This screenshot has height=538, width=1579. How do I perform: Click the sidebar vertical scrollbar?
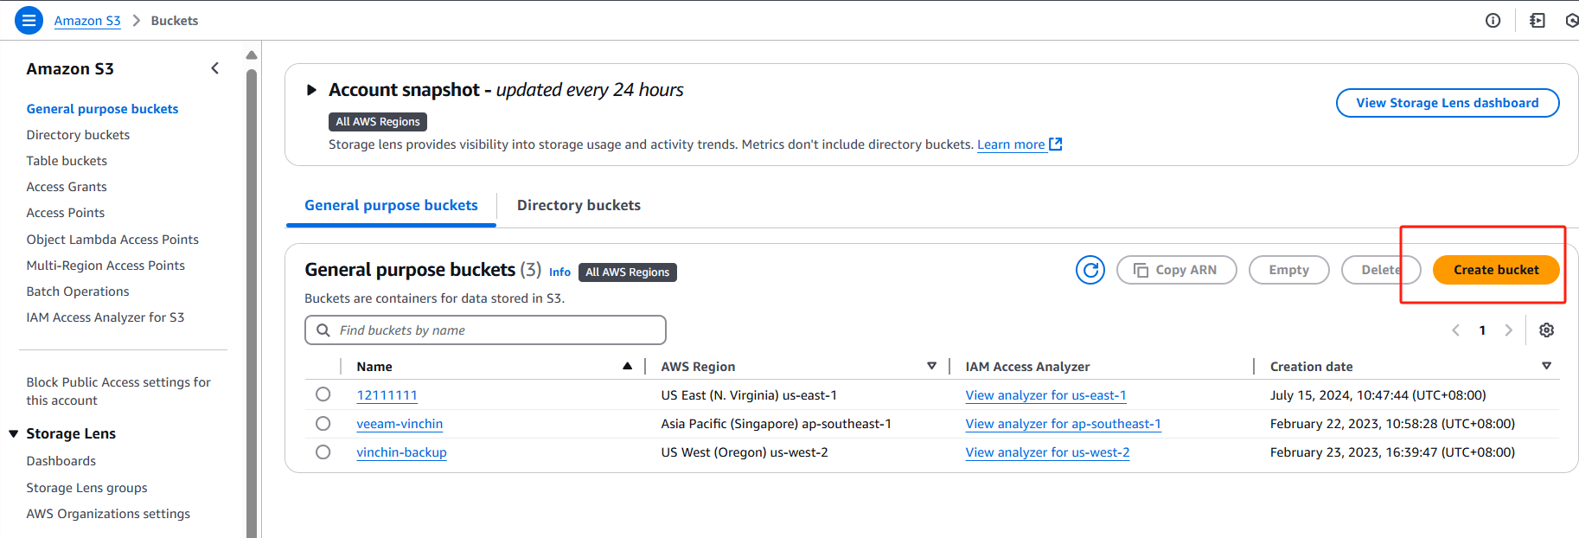click(x=252, y=303)
